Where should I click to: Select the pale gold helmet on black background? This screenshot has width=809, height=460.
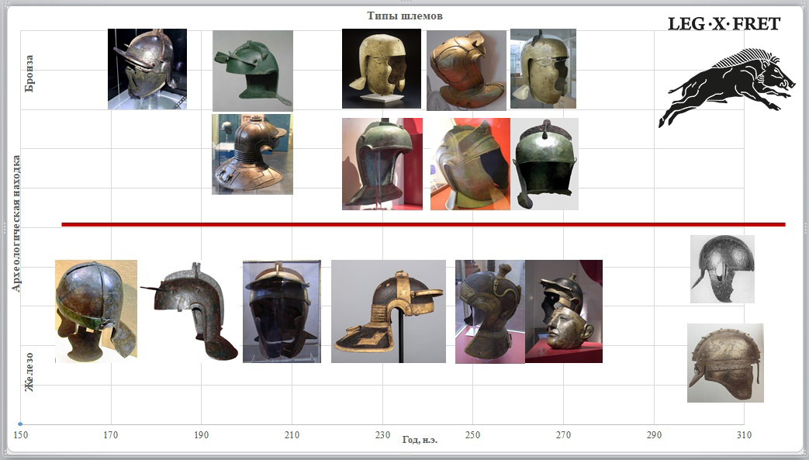pyautogui.click(x=381, y=68)
